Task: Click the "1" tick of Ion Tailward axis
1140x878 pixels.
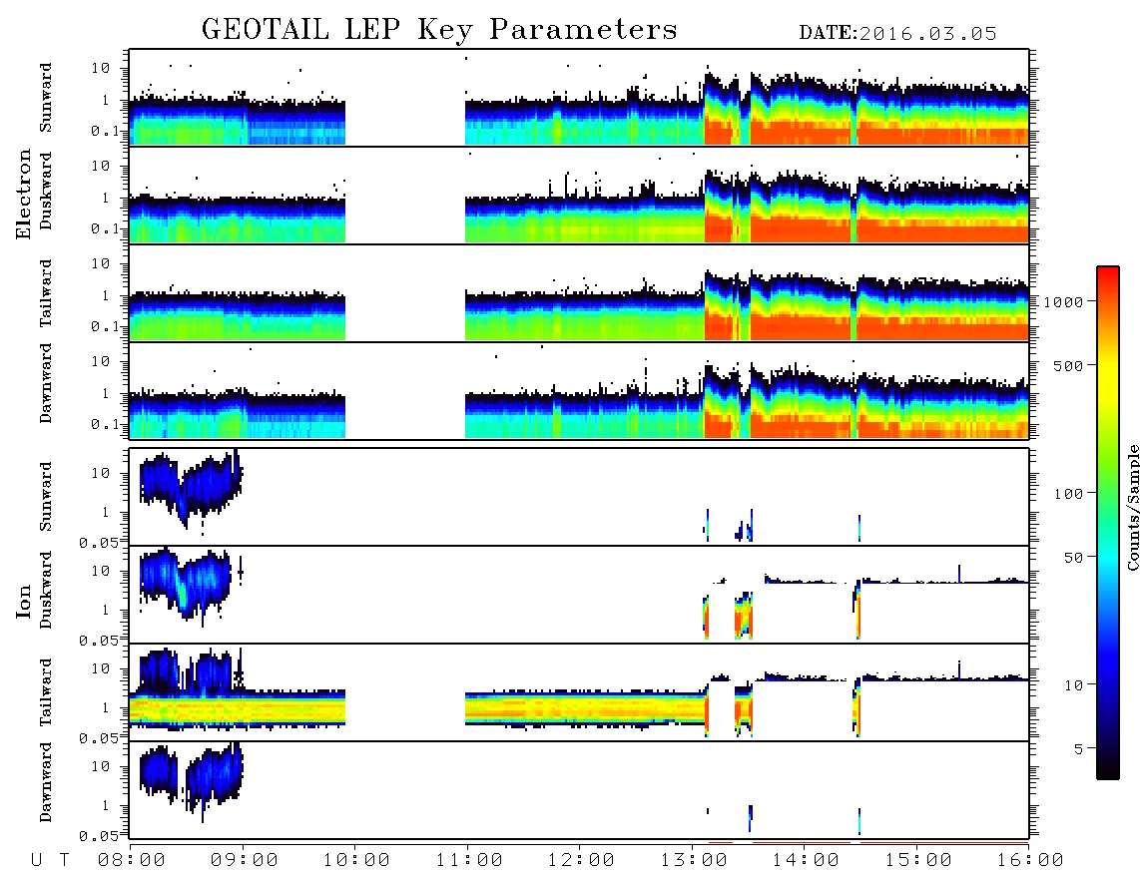Action: click(106, 708)
